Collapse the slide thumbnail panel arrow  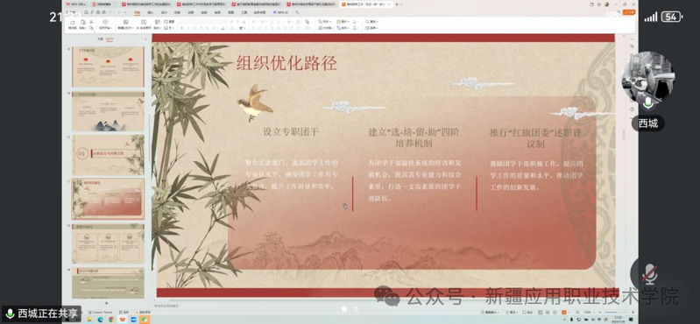(x=145, y=39)
